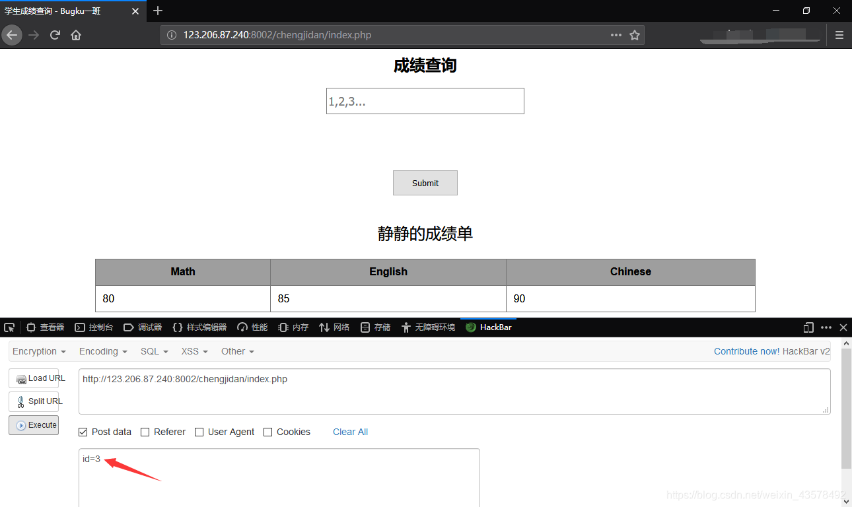Open page actions three-dot menu

[x=616, y=35]
